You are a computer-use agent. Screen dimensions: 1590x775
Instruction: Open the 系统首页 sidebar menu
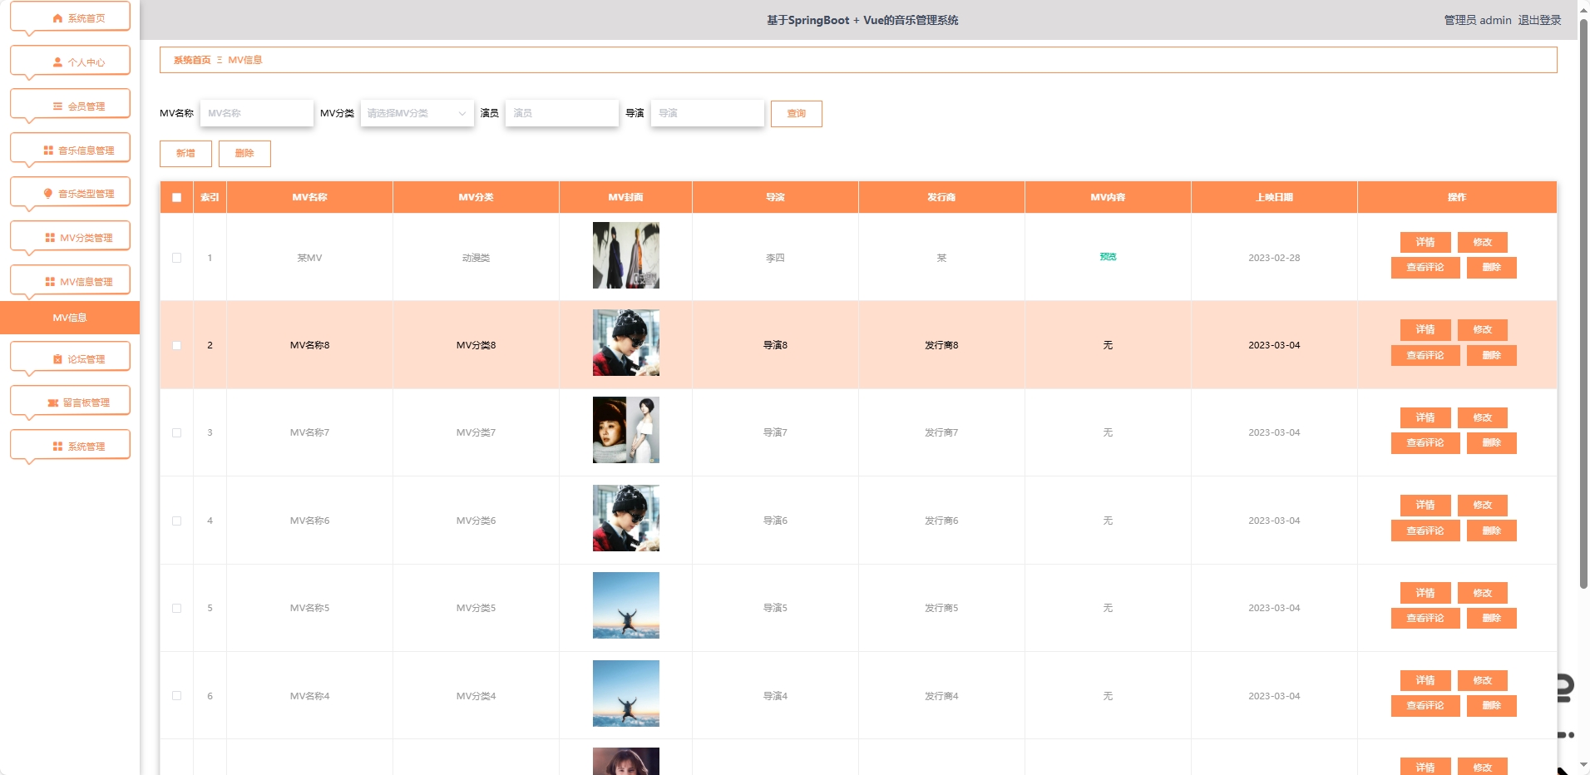[x=70, y=17]
